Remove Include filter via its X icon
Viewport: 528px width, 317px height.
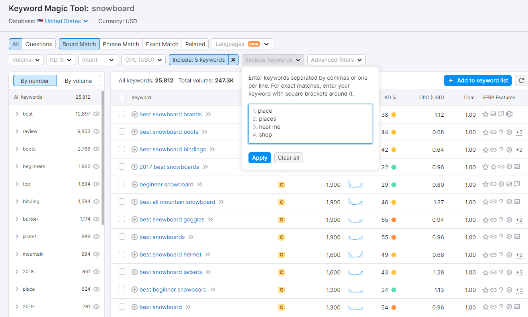(233, 60)
